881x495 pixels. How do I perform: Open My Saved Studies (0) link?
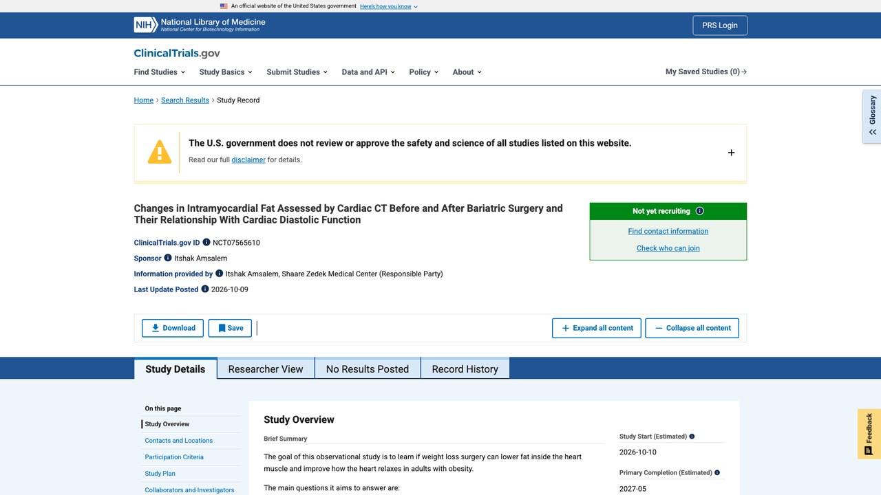706,71
